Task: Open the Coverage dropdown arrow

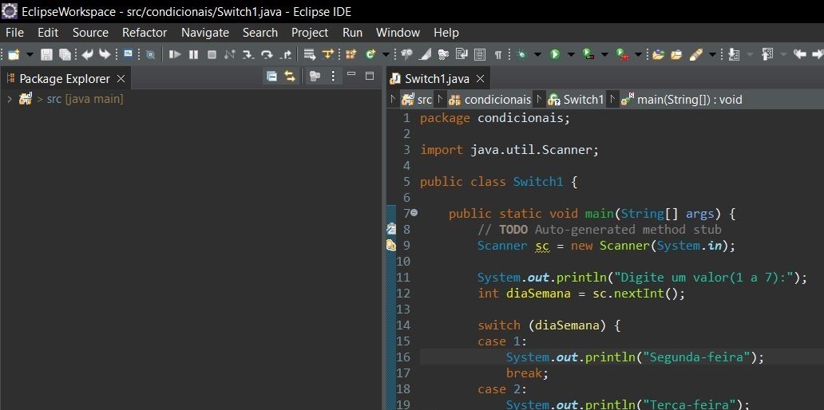Action: (604, 54)
